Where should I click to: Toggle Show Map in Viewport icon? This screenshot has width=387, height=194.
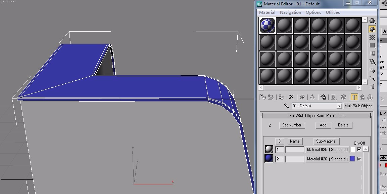tap(344, 97)
